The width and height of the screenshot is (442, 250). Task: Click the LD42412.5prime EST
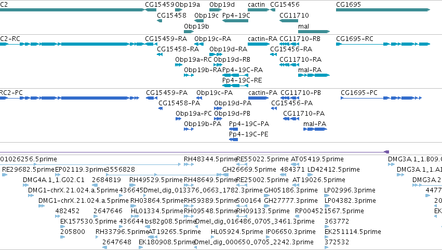[310, 175]
